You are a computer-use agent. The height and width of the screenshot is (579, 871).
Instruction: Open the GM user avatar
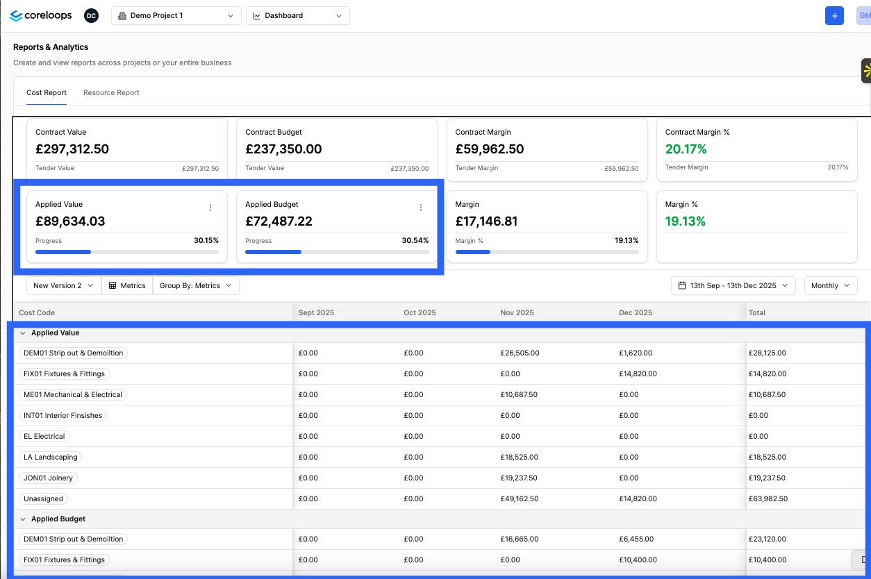[864, 15]
